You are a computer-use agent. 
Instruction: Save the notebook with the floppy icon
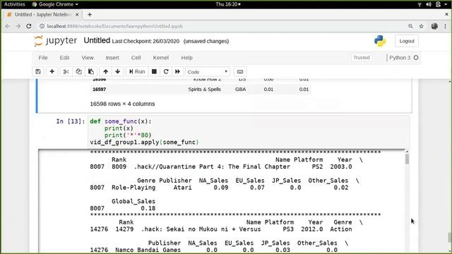[x=38, y=72]
